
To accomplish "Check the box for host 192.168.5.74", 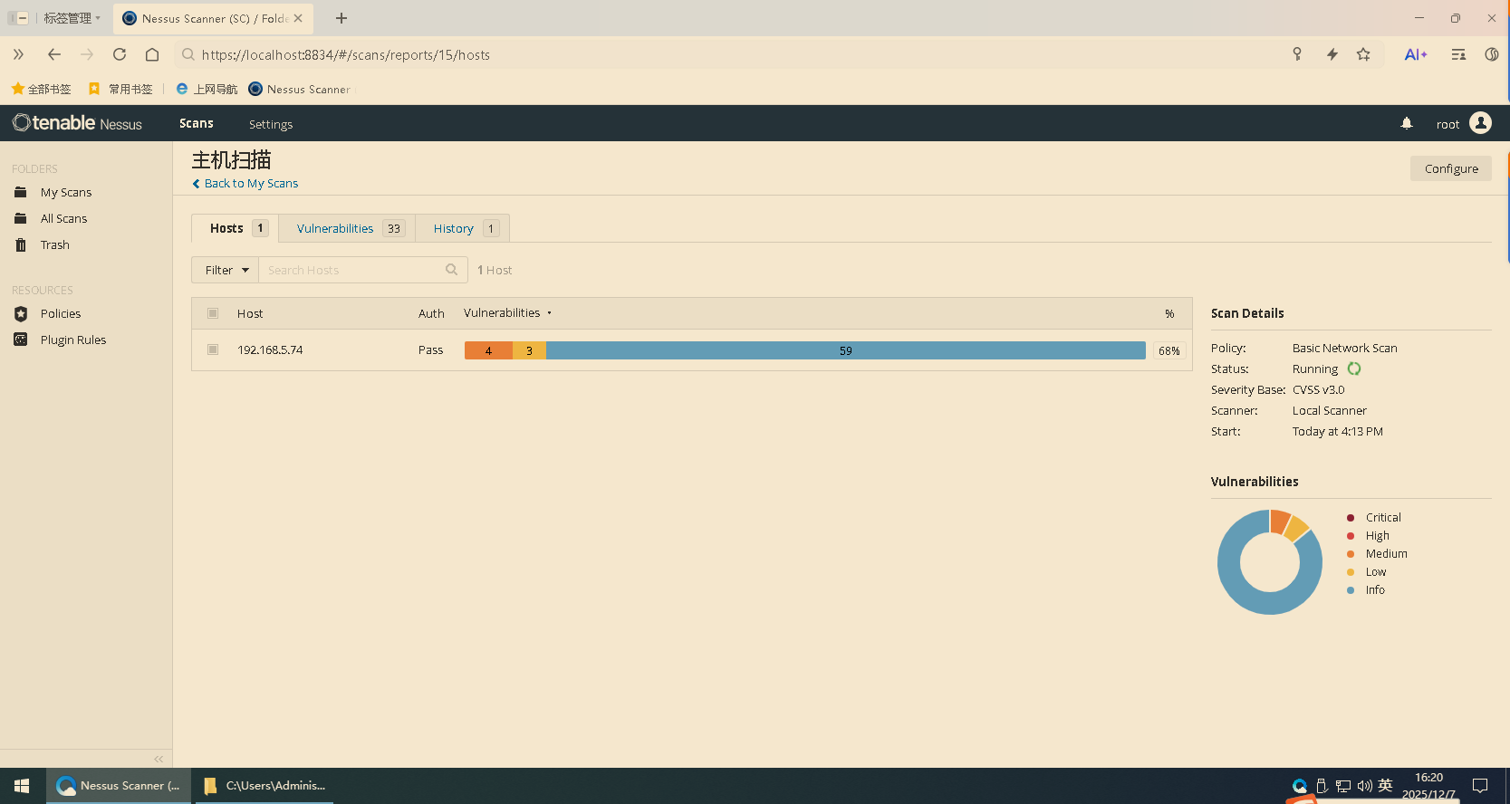I will tap(213, 349).
